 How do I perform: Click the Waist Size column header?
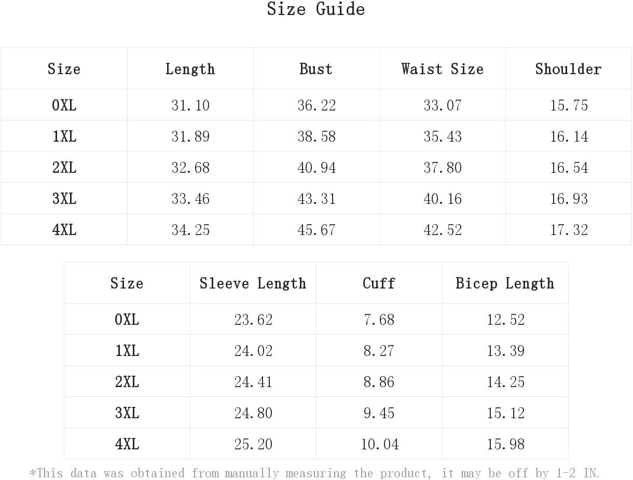pos(442,69)
